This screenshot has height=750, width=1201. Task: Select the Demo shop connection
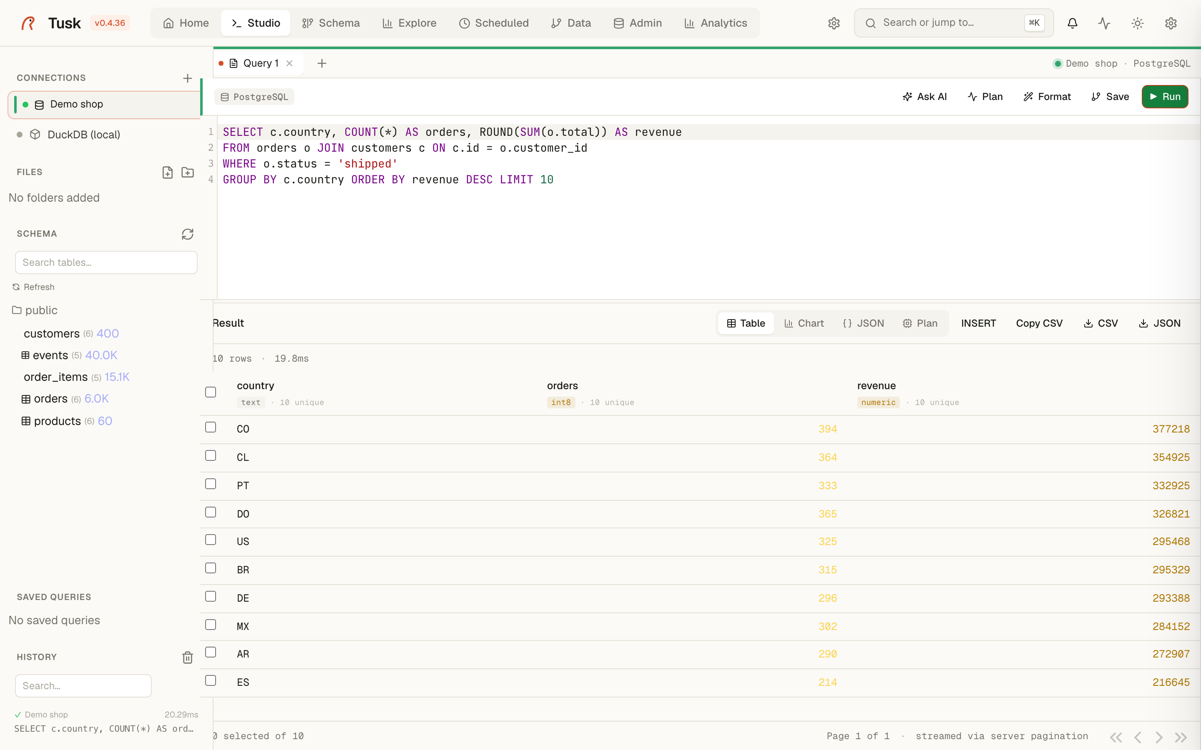(104, 105)
